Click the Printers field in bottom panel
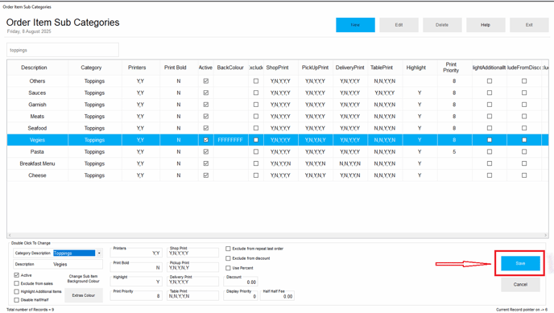The width and height of the screenshot is (554, 313). (136, 253)
